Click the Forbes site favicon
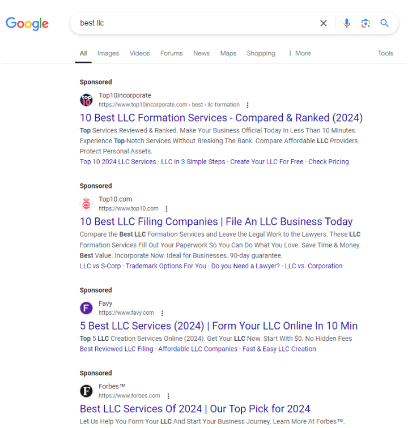 click(86, 391)
